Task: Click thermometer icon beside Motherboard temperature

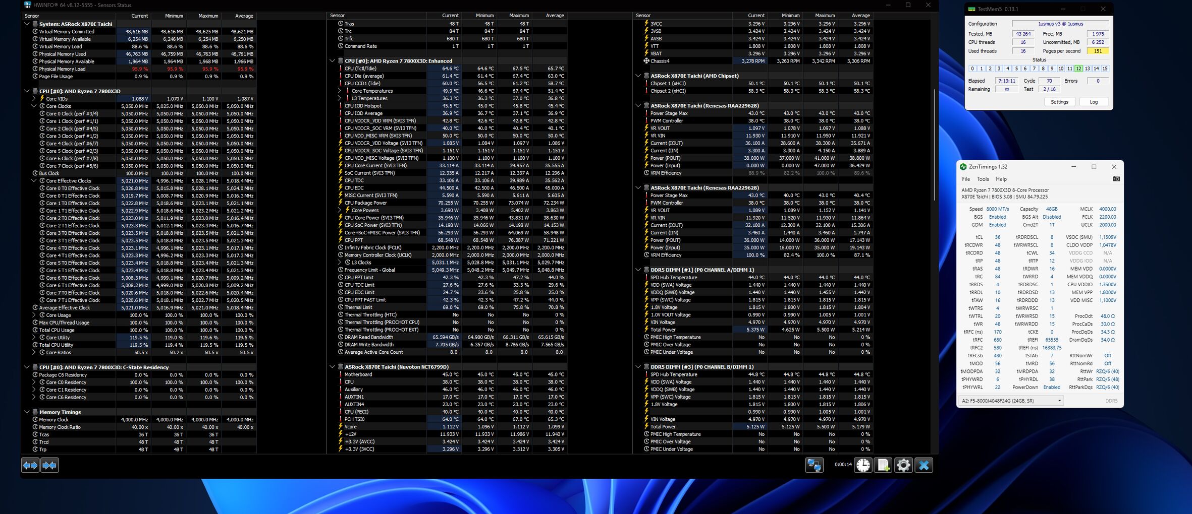Action: pyautogui.click(x=341, y=374)
